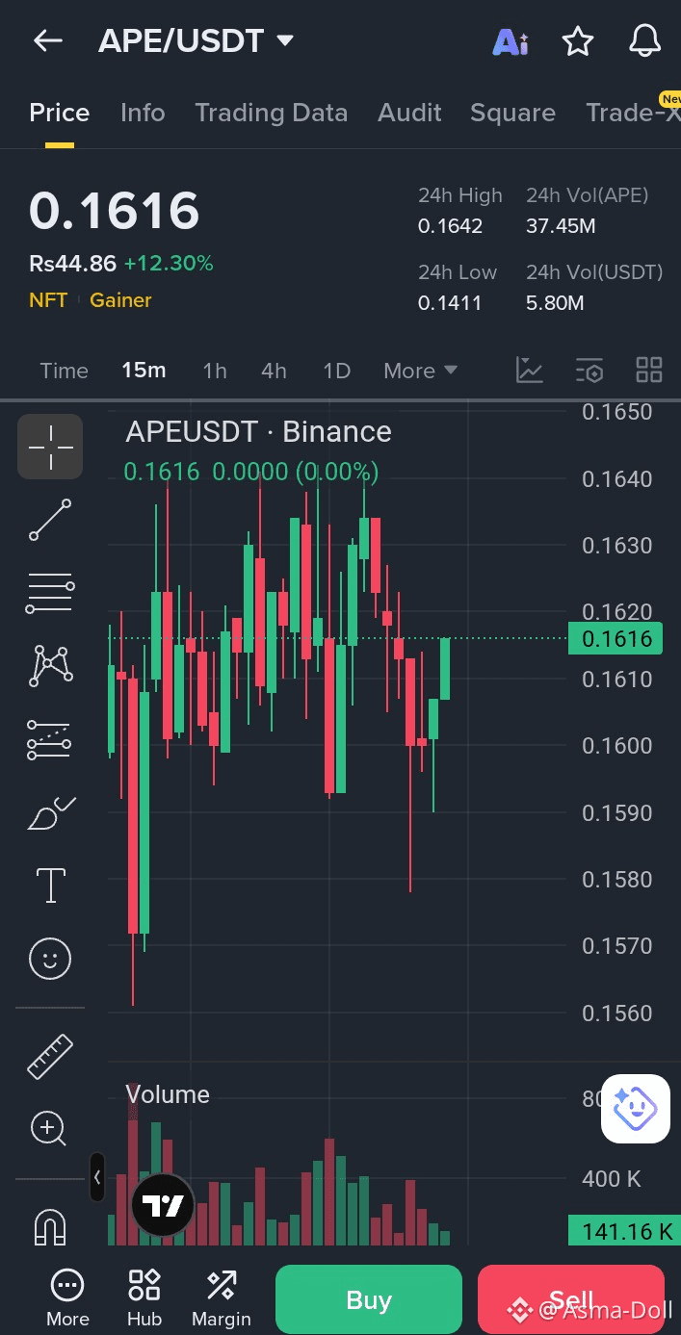Open the AI assistant icon
This screenshot has width=681, height=1335.
click(x=511, y=41)
